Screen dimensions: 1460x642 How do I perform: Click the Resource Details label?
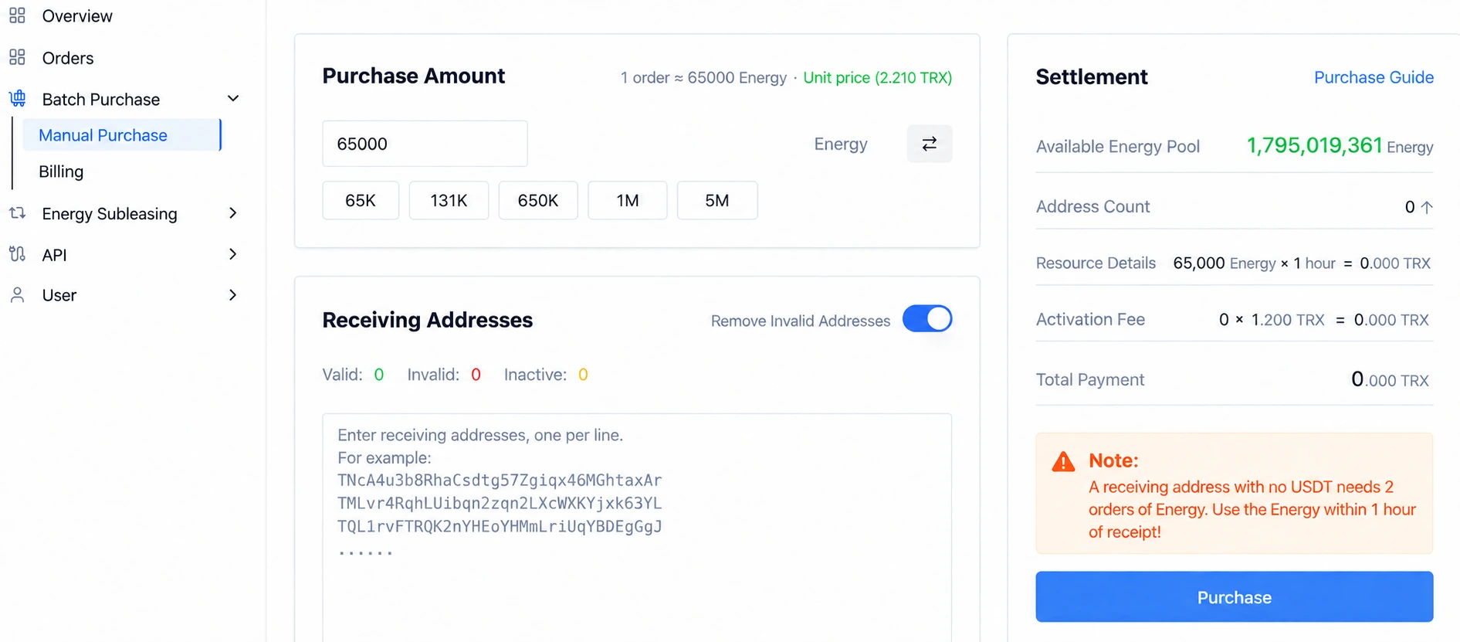tap(1096, 263)
